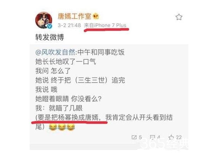The height and width of the screenshot is (157, 206).
Task: Open the @风吹发自然 mention link
Action: (x=55, y=52)
